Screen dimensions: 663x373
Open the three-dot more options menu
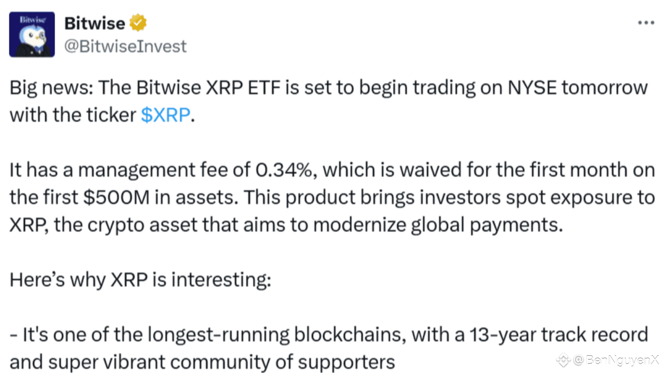point(645,23)
